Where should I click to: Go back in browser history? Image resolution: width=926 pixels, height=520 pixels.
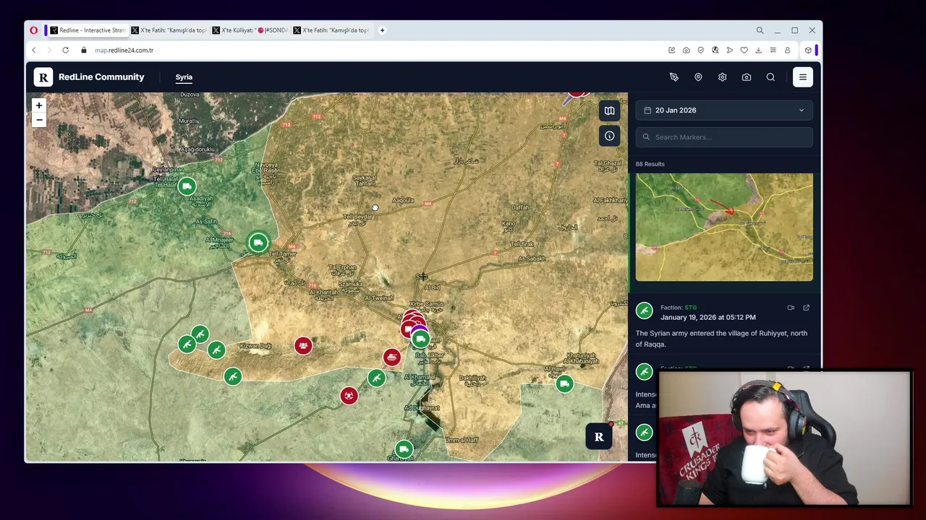(x=33, y=51)
